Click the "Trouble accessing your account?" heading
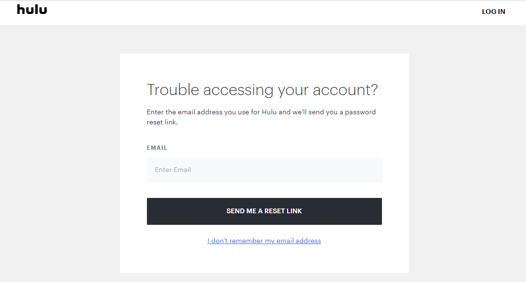The image size is (526, 282). click(x=262, y=90)
